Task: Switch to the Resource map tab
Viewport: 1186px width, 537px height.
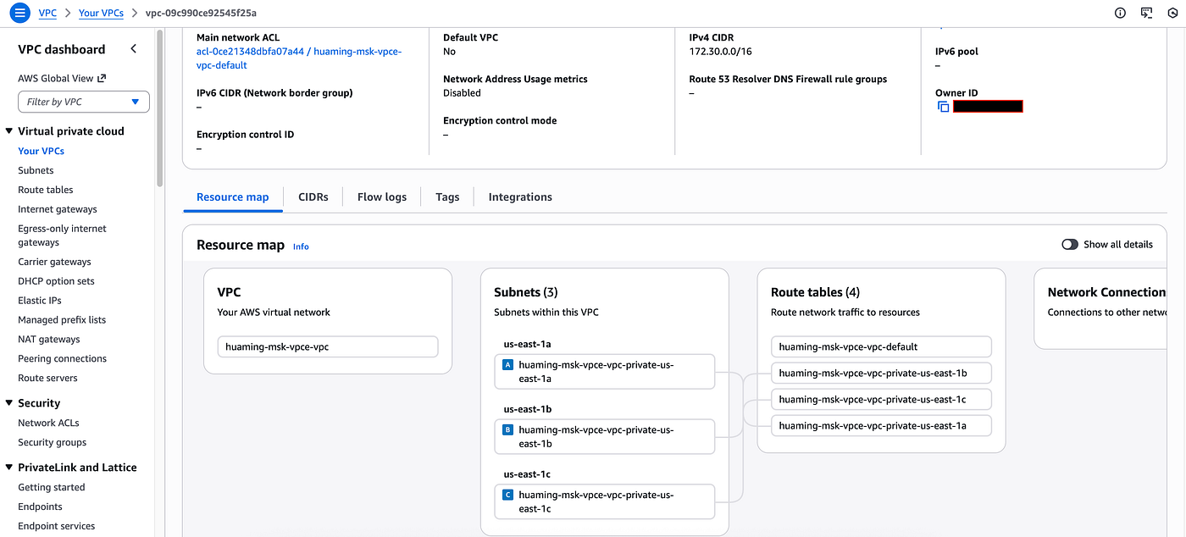Action: [x=232, y=197]
